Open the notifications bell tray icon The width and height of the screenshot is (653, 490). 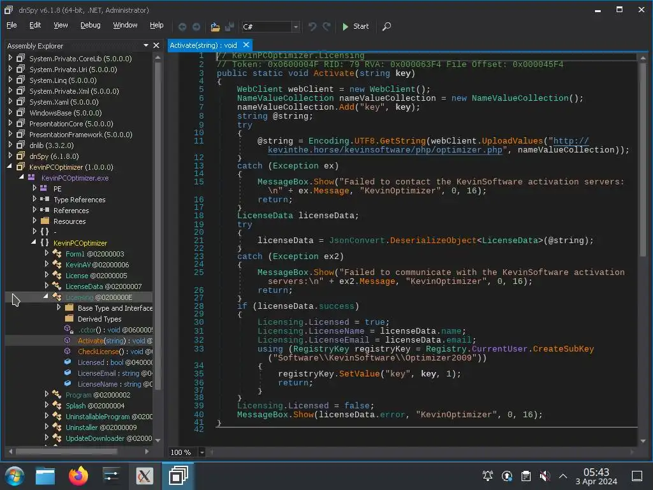click(x=488, y=475)
